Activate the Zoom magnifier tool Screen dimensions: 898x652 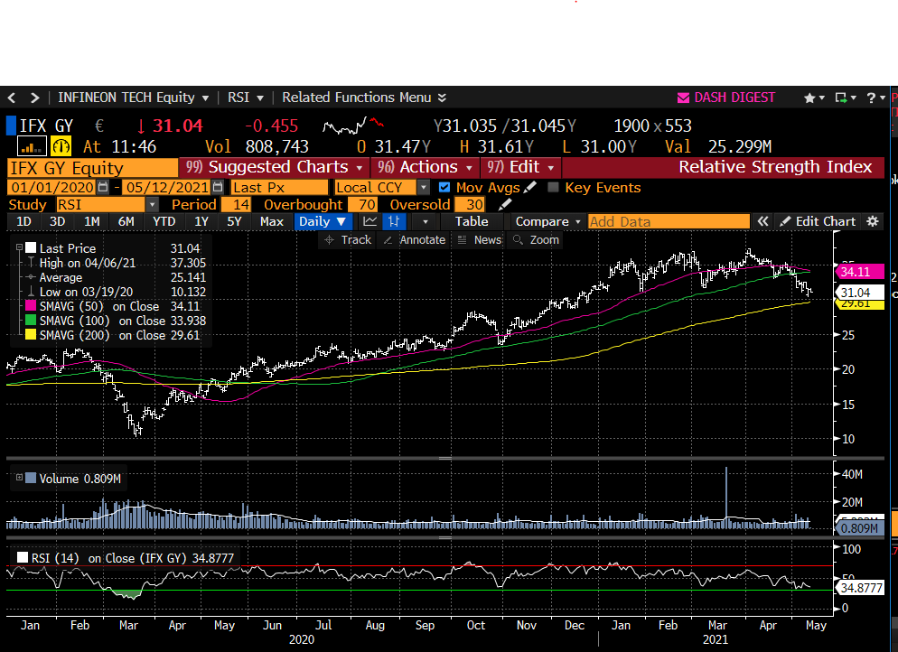(536, 240)
